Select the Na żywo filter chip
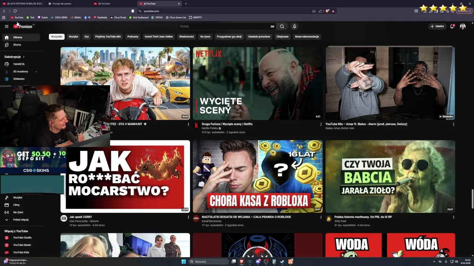This screenshot has height=266, width=474. (205, 37)
